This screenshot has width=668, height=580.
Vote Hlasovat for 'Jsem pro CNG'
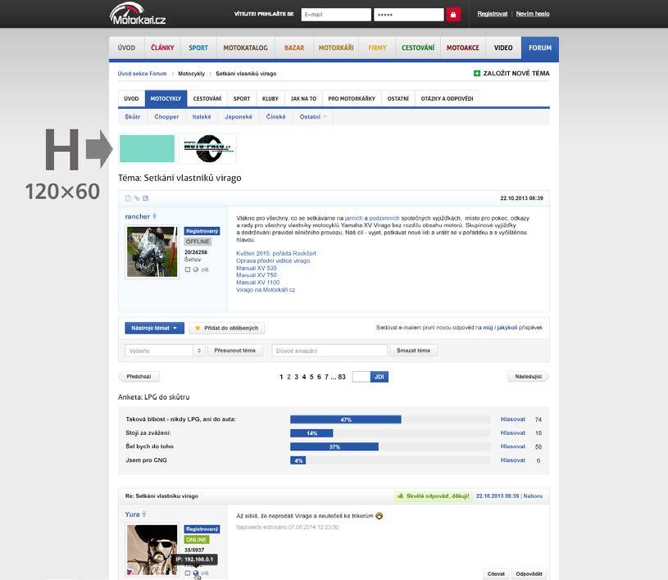[513, 460]
